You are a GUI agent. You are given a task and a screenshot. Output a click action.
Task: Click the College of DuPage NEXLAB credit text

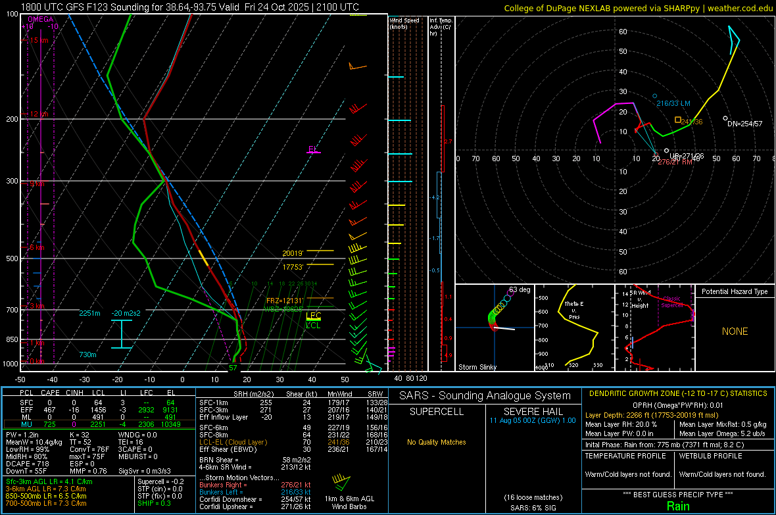[638, 8]
